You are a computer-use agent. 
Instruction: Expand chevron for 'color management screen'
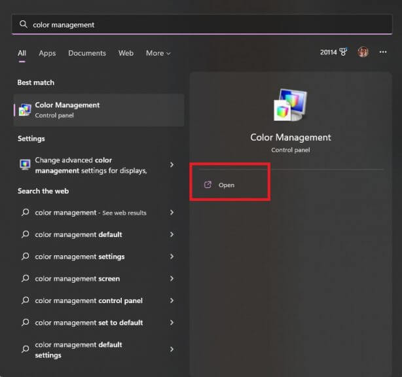click(x=172, y=278)
